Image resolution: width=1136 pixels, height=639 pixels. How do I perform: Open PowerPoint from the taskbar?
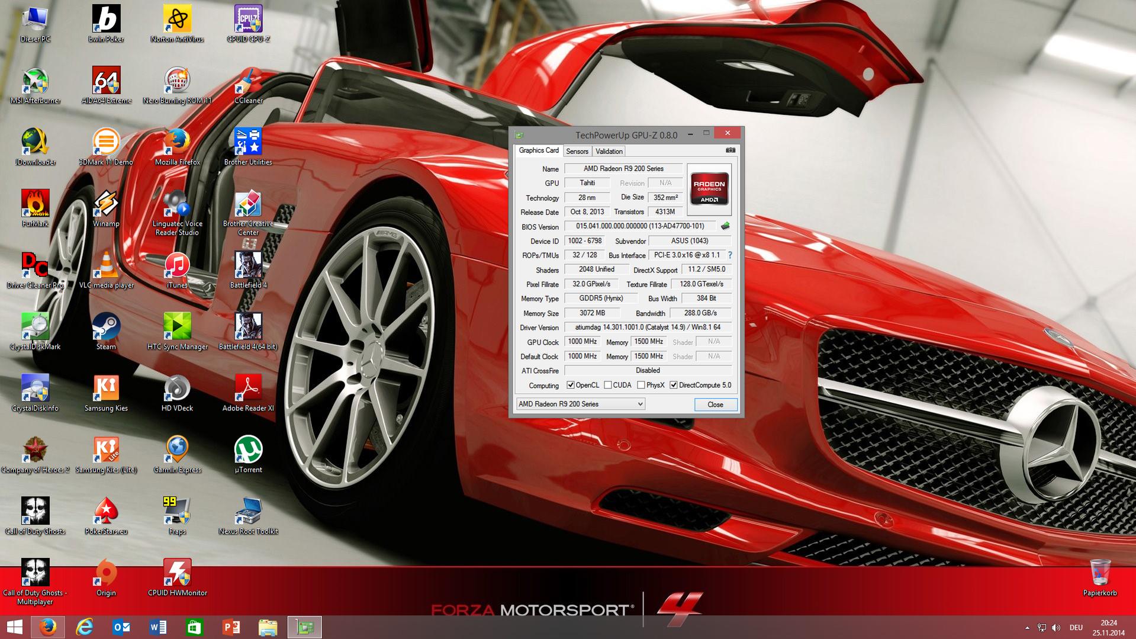point(231,627)
